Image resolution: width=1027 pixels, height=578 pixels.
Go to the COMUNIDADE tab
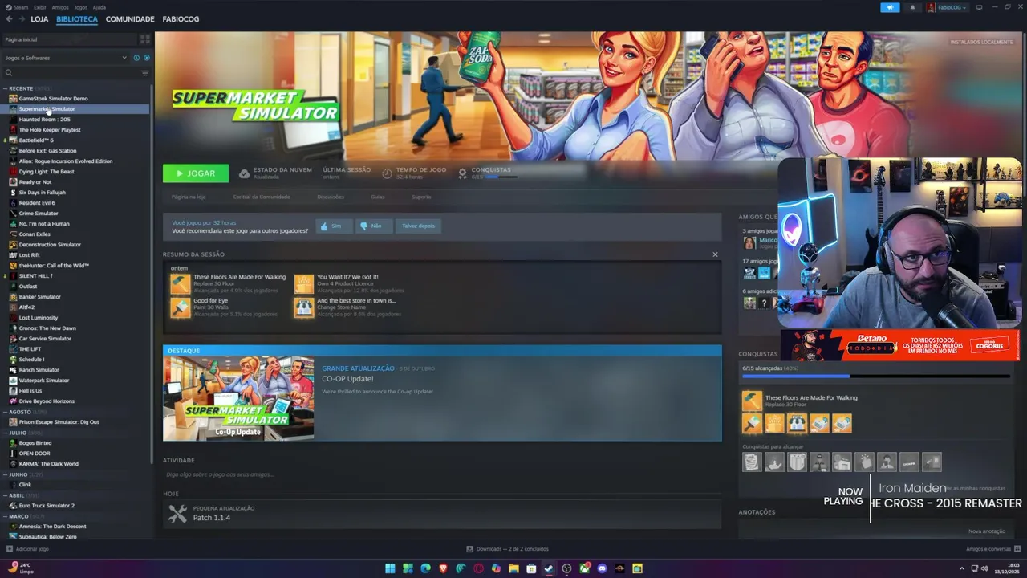pos(130,18)
